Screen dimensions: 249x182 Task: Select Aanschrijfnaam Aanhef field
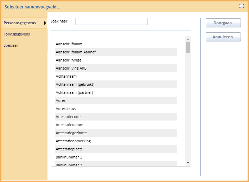(x=116, y=52)
